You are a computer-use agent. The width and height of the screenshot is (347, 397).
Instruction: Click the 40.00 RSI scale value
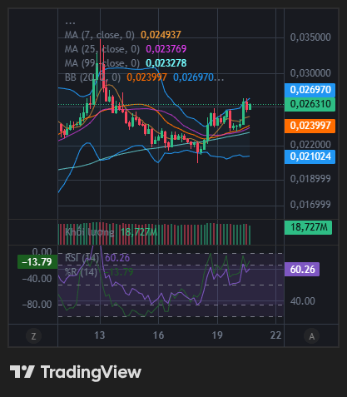[x=303, y=301]
